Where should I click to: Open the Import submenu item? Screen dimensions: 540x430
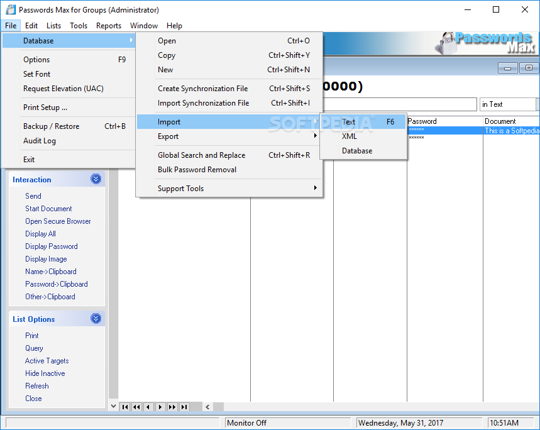(x=229, y=122)
